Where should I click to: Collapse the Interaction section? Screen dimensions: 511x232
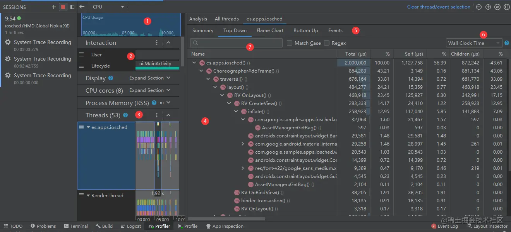(168, 42)
